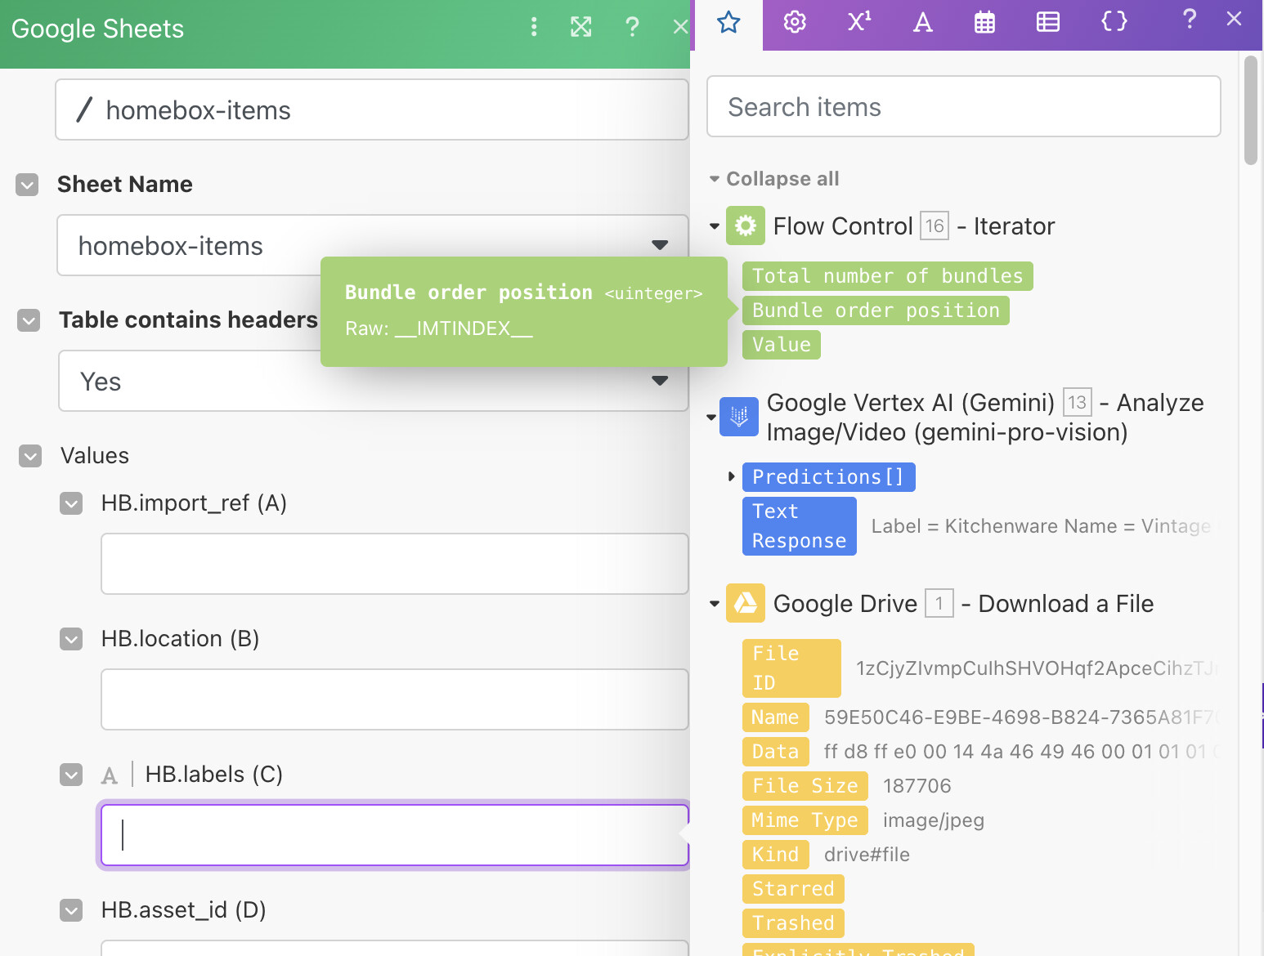
Task: Click the mapping panel vertical scrollbar
Action: click(1250, 110)
